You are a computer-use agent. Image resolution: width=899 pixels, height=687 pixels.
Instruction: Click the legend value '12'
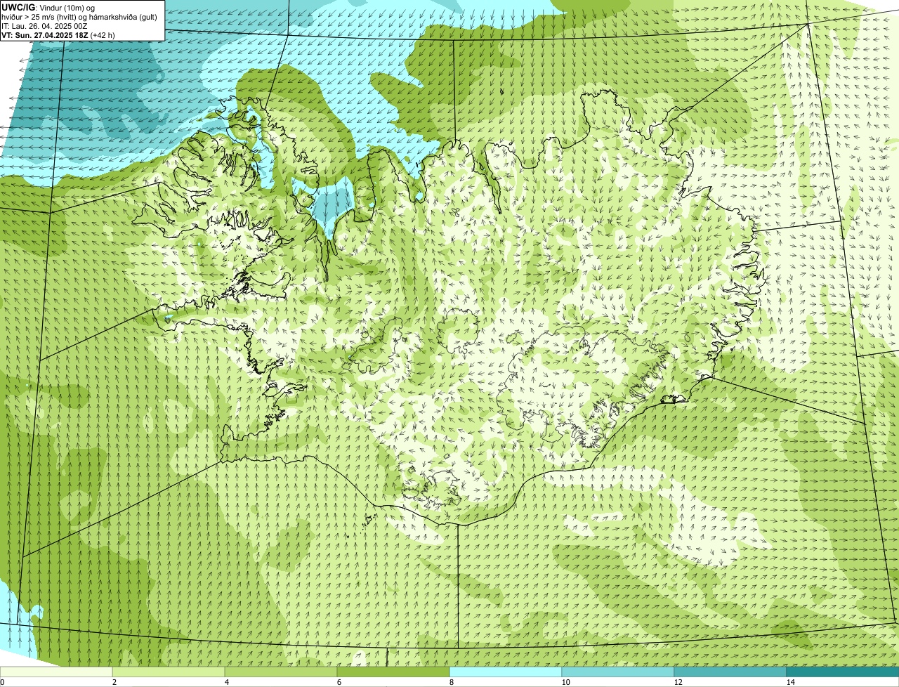pyautogui.click(x=678, y=682)
